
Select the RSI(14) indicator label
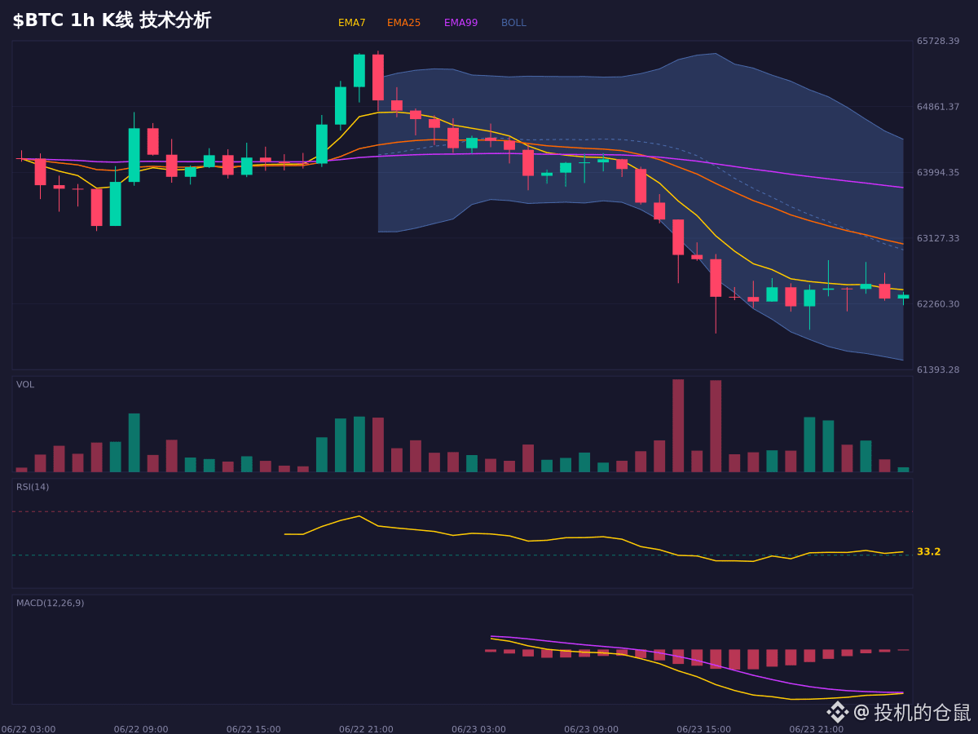[x=33, y=488]
